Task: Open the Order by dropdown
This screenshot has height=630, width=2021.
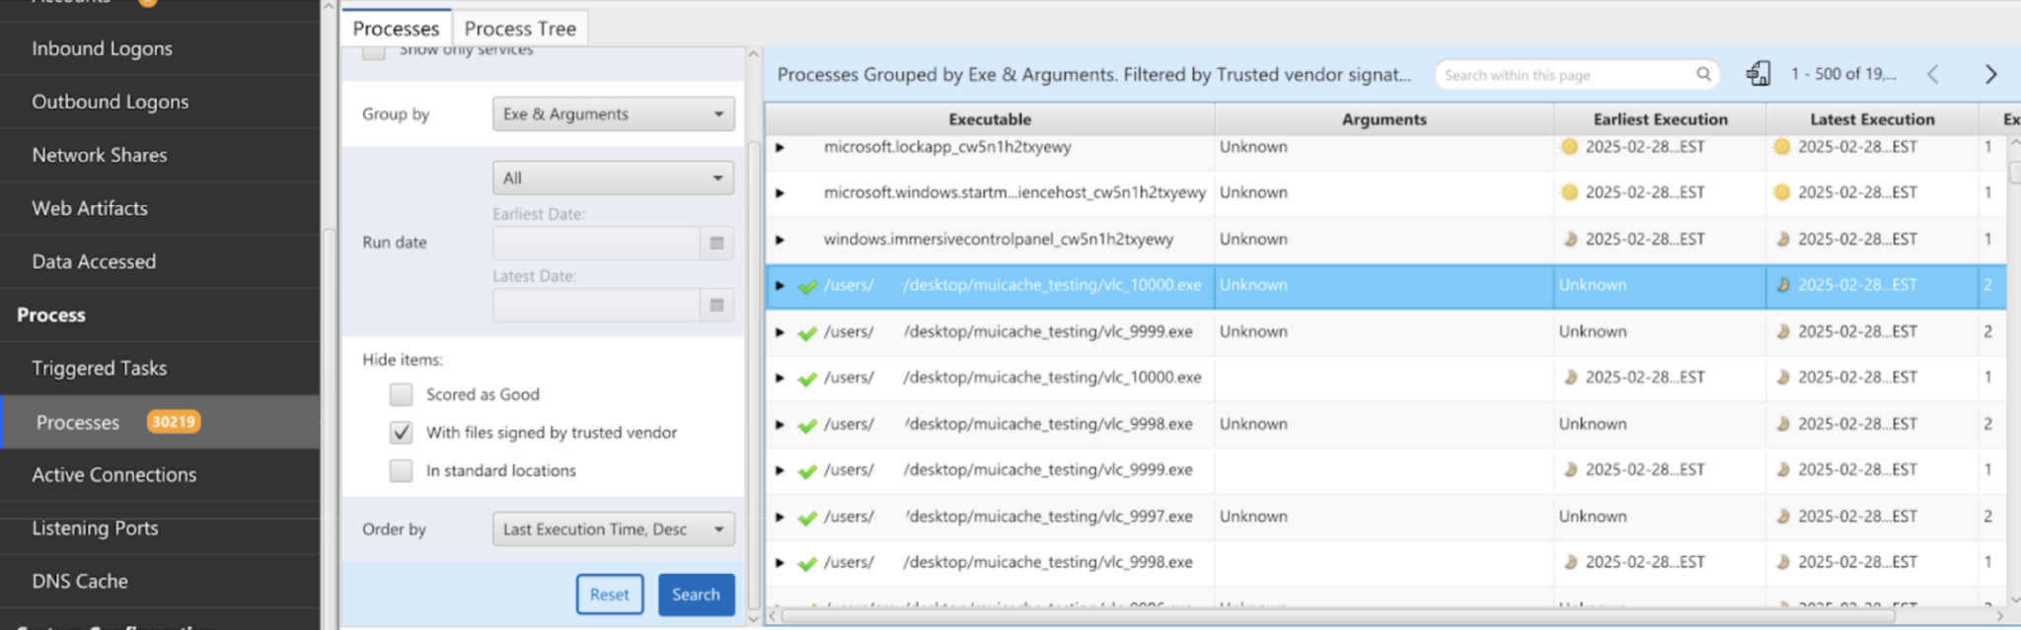Action: click(613, 529)
